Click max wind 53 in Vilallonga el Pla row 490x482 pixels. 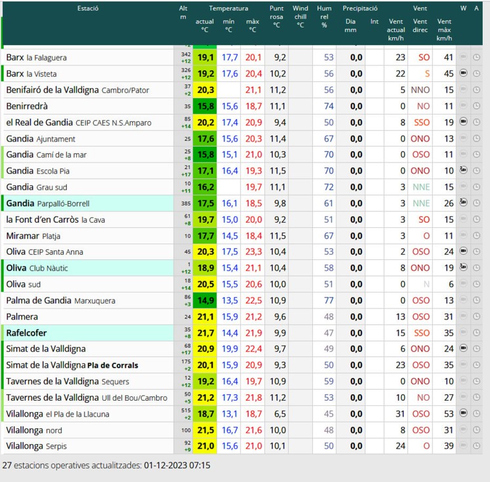tap(449, 414)
